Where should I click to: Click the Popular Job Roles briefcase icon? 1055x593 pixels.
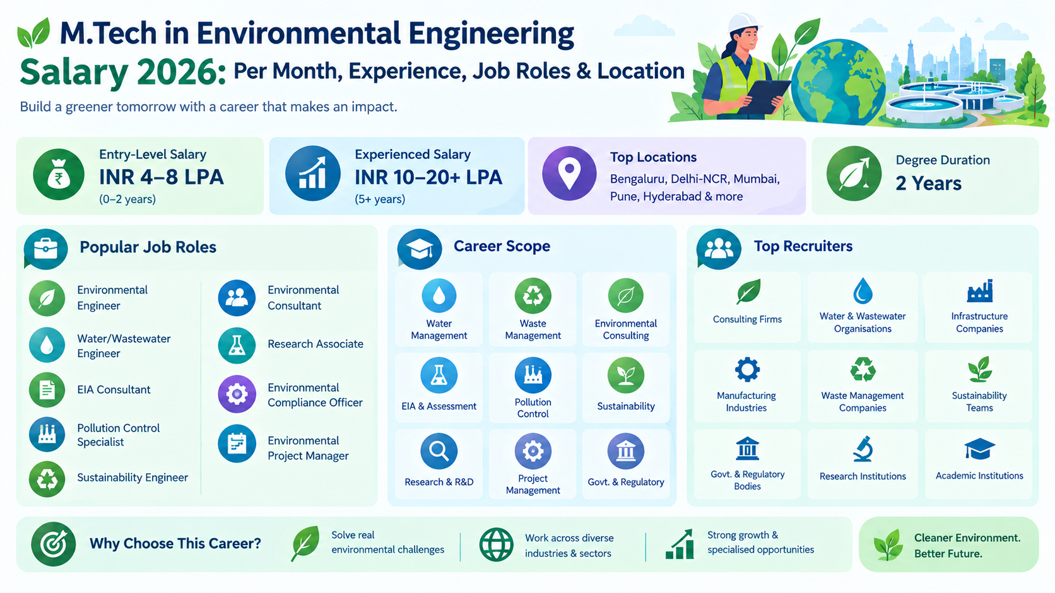click(x=46, y=249)
